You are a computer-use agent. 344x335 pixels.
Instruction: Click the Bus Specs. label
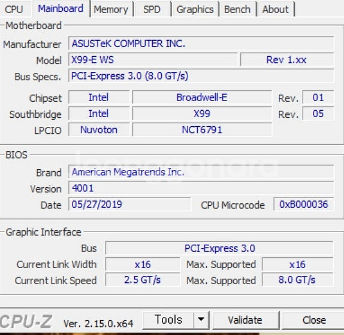(38, 77)
